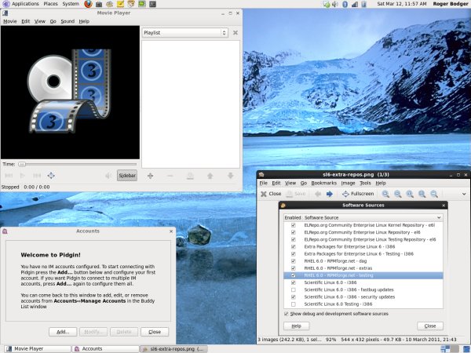Click the Add... button in Accounts dialog

(64, 332)
